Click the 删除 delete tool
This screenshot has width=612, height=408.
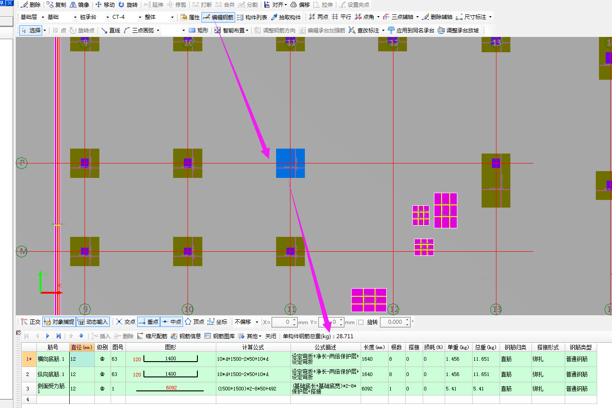(31, 5)
